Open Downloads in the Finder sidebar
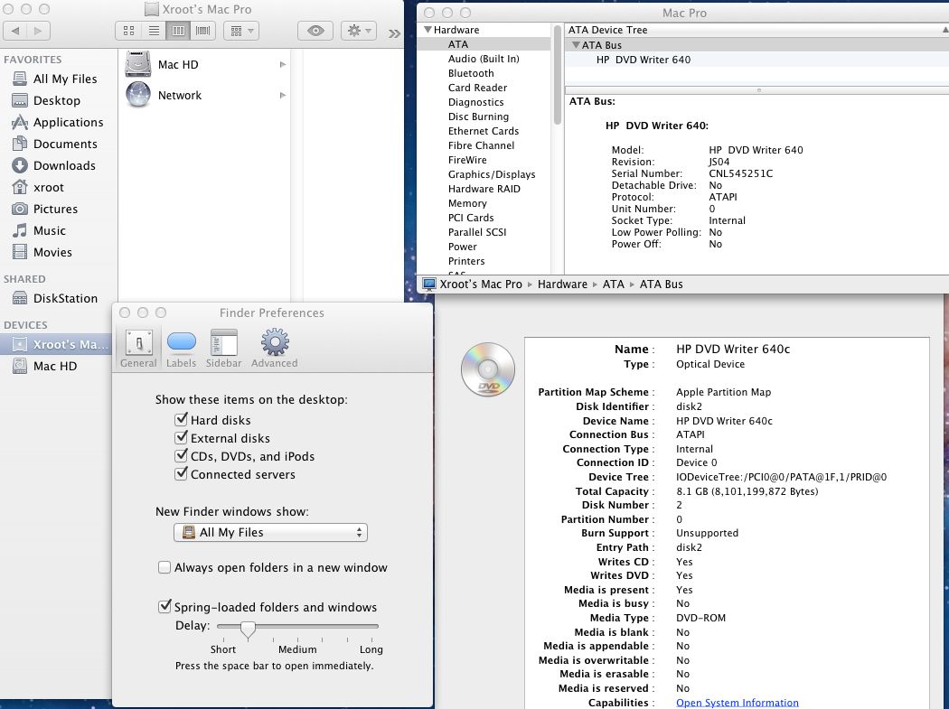The height and width of the screenshot is (709, 949). point(64,166)
